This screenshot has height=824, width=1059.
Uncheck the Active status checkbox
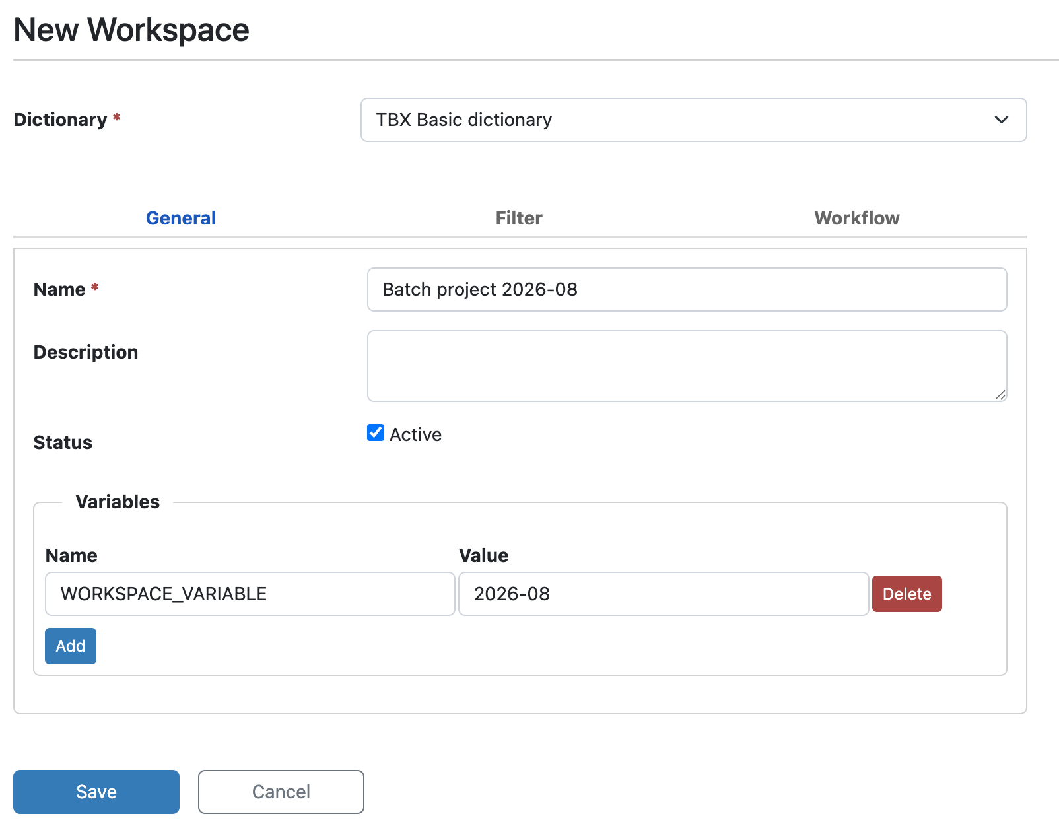[x=376, y=432]
